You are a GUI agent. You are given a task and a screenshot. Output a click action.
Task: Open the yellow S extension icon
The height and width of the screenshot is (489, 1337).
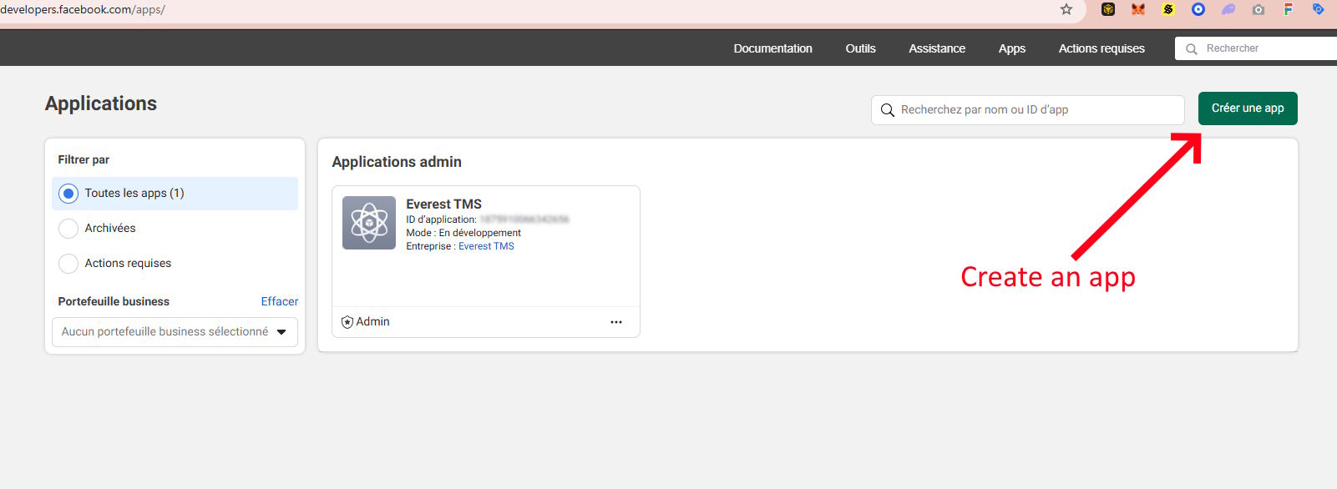(x=1168, y=9)
